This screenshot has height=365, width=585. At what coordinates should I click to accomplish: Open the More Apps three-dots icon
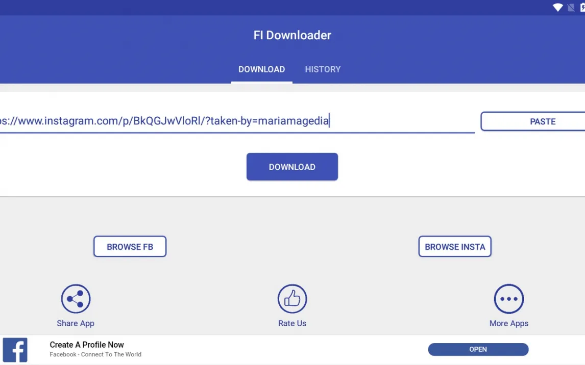[508, 299]
